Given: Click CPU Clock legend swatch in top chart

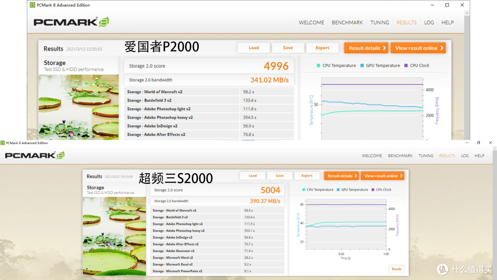Looking at the screenshot, I should (406, 66).
